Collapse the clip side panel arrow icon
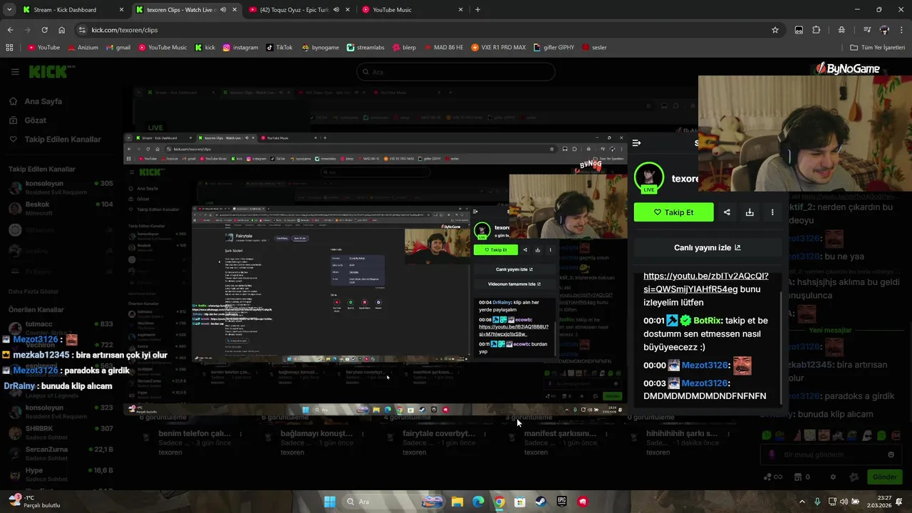 636,143
